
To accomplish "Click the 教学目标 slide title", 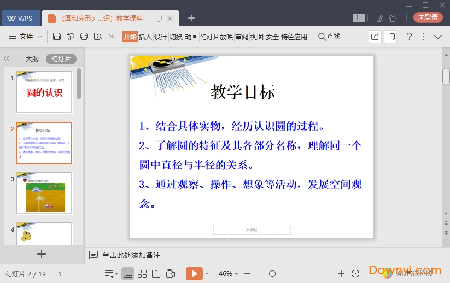I will click(x=243, y=92).
